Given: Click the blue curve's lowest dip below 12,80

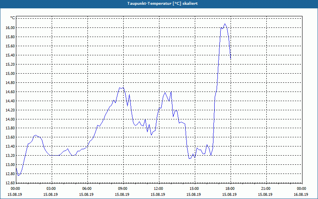Looking at the screenshot, I should (x=18, y=176).
